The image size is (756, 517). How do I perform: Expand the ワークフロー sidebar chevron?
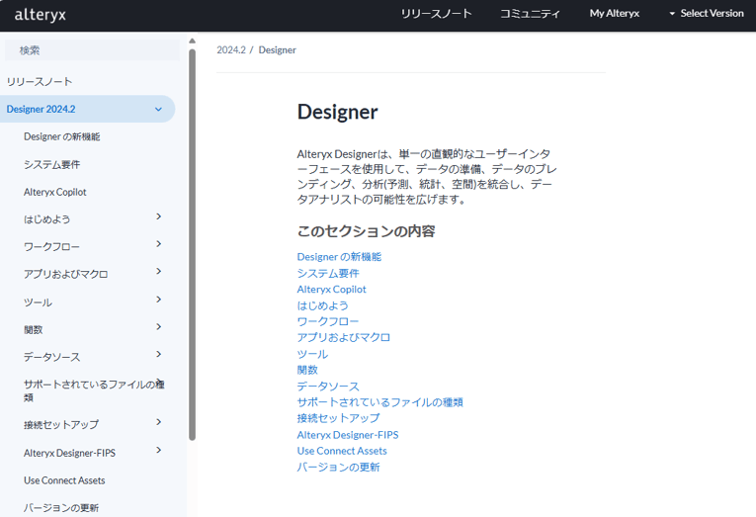click(159, 244)
